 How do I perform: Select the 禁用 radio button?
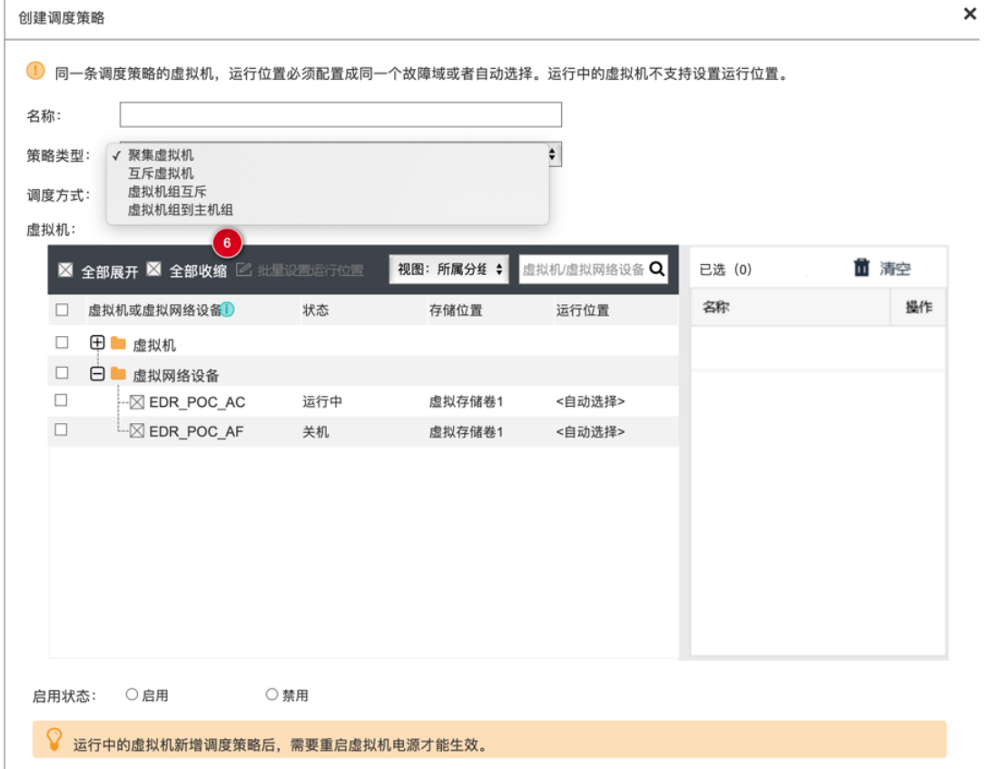click(x=271, y=695)
